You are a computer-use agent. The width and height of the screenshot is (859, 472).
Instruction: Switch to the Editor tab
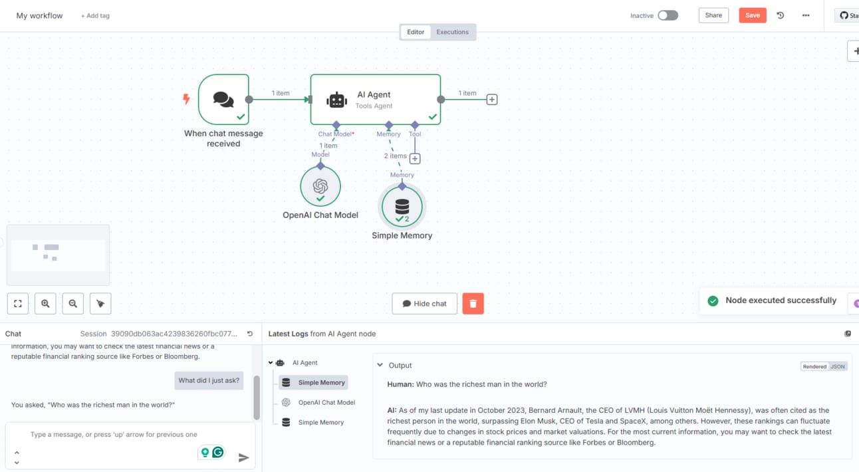(416, 32)
